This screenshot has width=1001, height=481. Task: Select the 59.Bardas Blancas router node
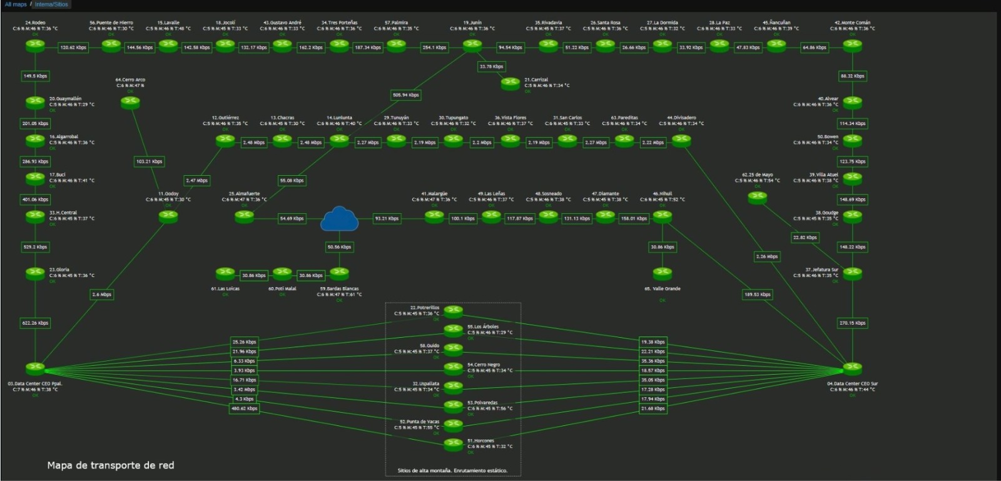pos(339,273)
